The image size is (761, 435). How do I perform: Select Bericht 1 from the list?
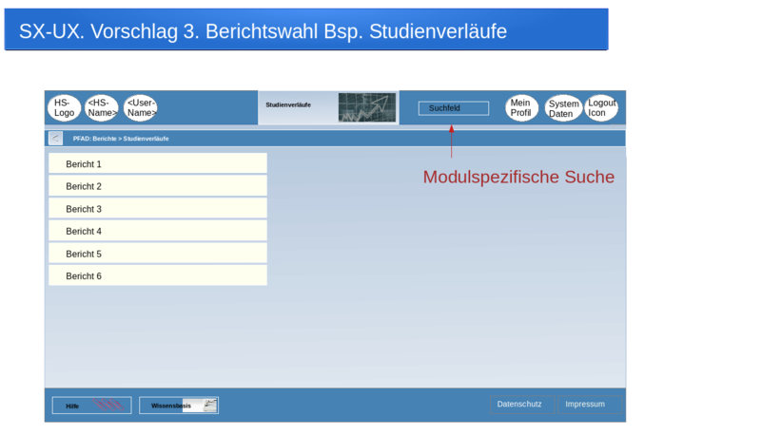tap(158, 164)
